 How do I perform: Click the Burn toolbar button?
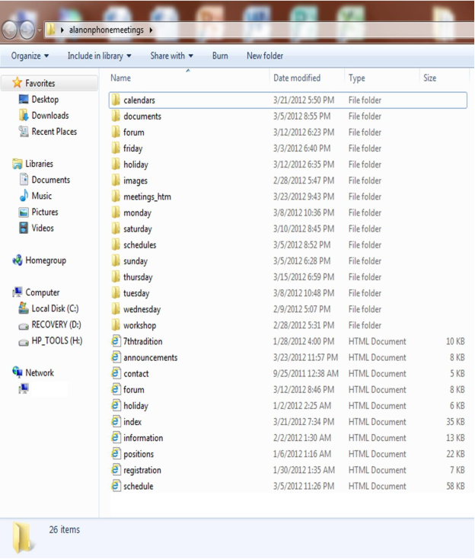[x=220, y=56]
